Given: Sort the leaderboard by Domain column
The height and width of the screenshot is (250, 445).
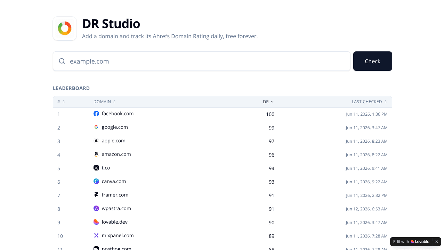Looking at the screenshot, I should (105, 102).
